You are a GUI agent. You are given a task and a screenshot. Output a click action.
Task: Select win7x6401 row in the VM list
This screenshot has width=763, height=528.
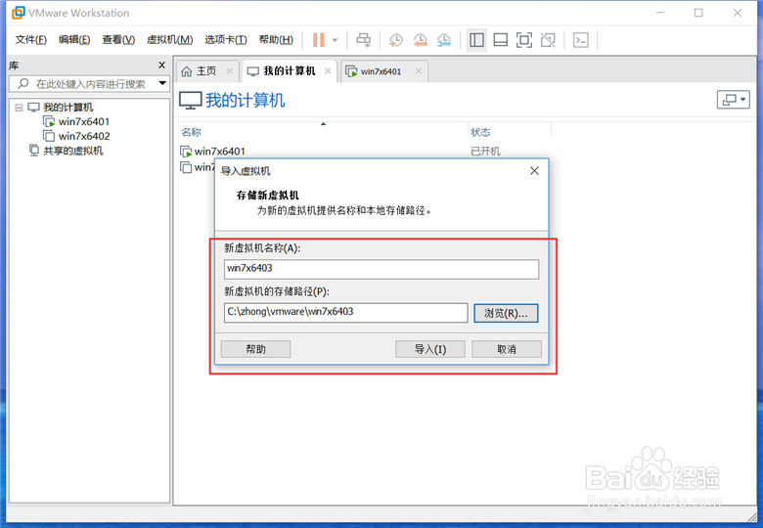pos(219,152)
